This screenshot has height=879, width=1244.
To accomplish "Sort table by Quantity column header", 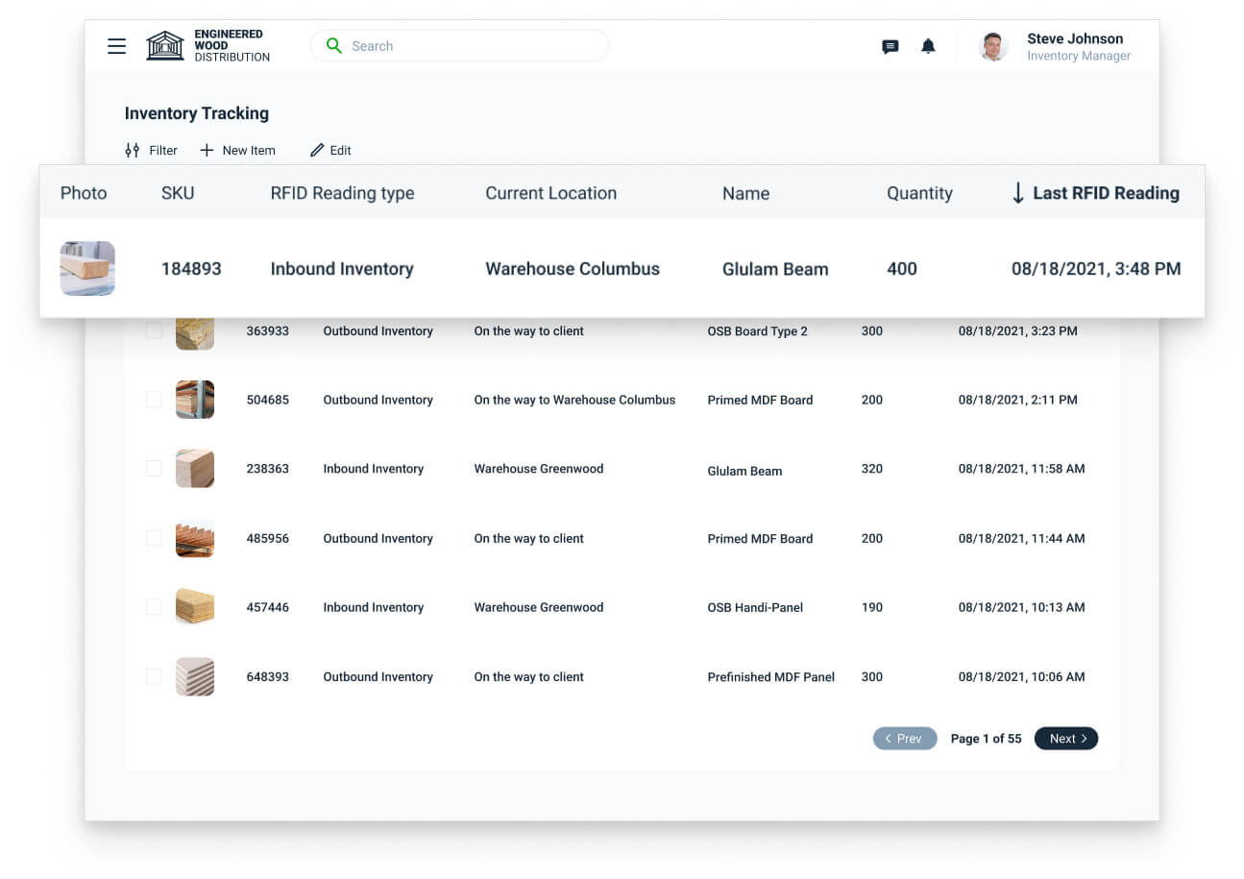I will (918, 193).
